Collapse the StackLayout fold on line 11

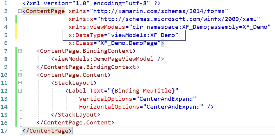[20, 83]
